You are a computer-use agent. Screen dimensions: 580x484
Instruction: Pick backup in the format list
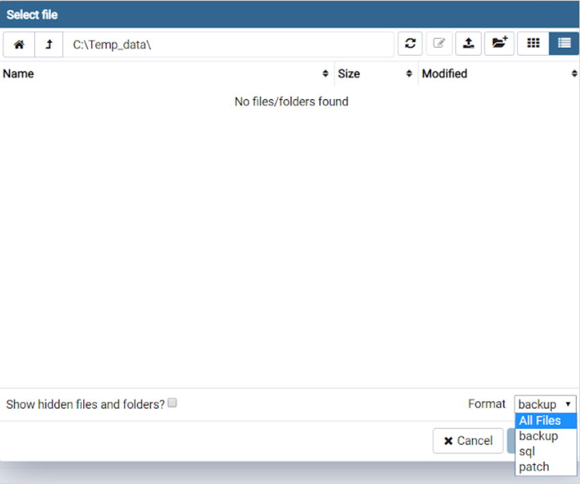click(538, 436)
